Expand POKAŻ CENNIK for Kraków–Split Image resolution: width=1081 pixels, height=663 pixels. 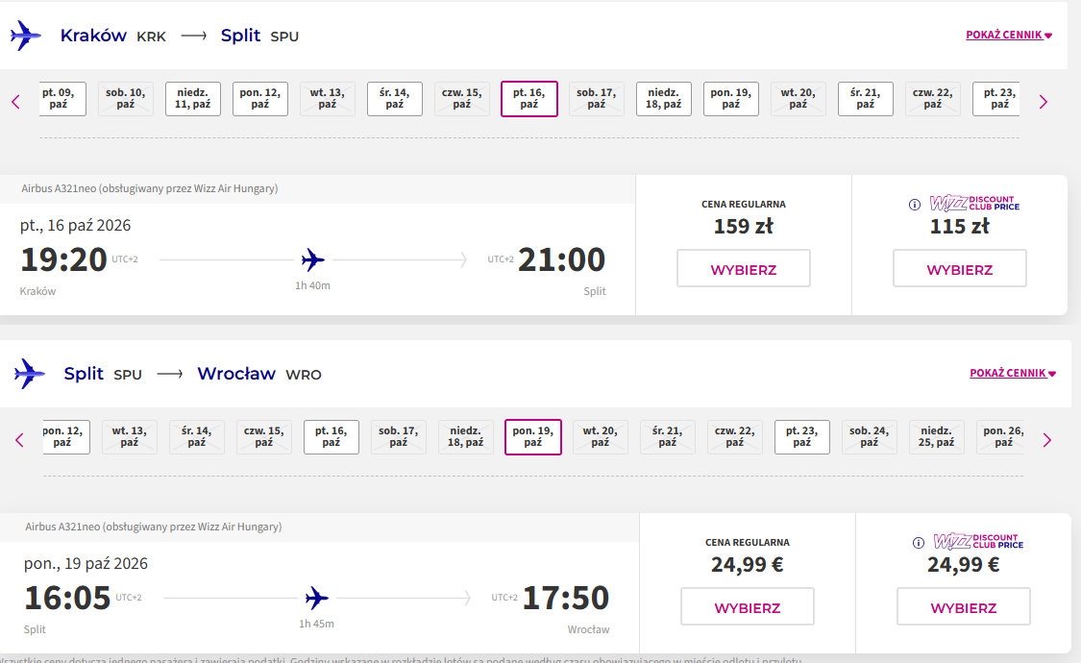[x=1009, y=35]
